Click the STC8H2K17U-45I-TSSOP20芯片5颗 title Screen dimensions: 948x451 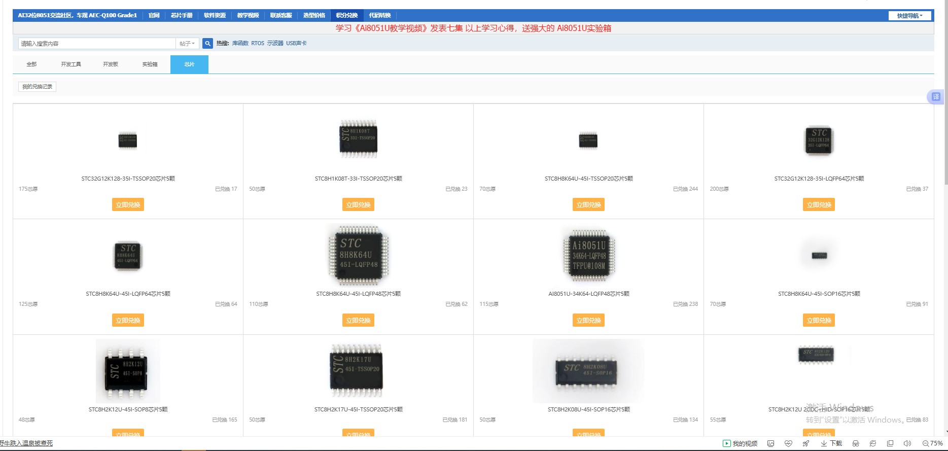coord(358,409)
